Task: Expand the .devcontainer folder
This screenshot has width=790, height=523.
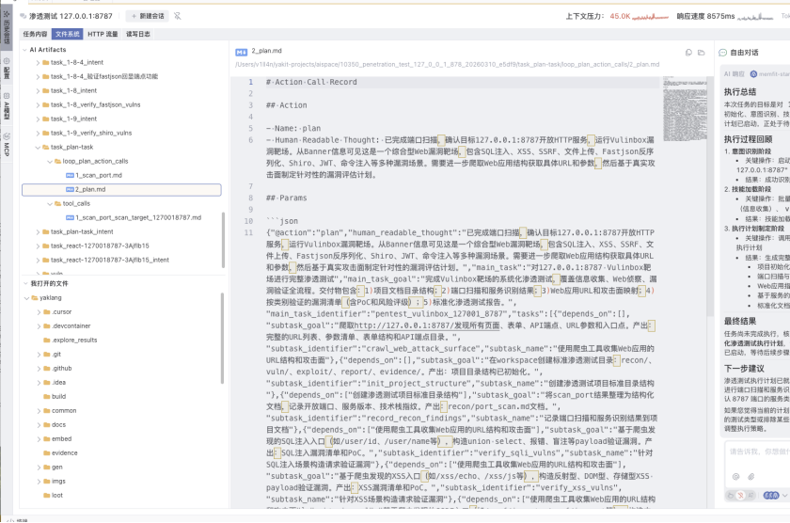Action: (39, 326)
